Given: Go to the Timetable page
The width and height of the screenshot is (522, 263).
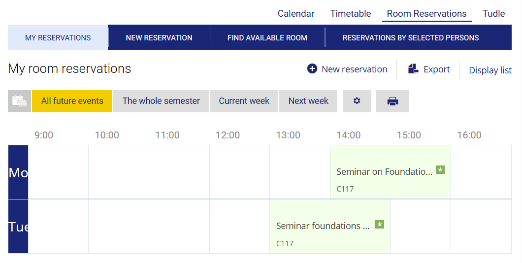Looking at the screenshot, I should click(x=351, y=14).
